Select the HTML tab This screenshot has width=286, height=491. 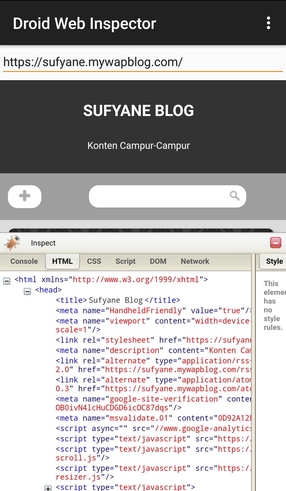(62, 261)
